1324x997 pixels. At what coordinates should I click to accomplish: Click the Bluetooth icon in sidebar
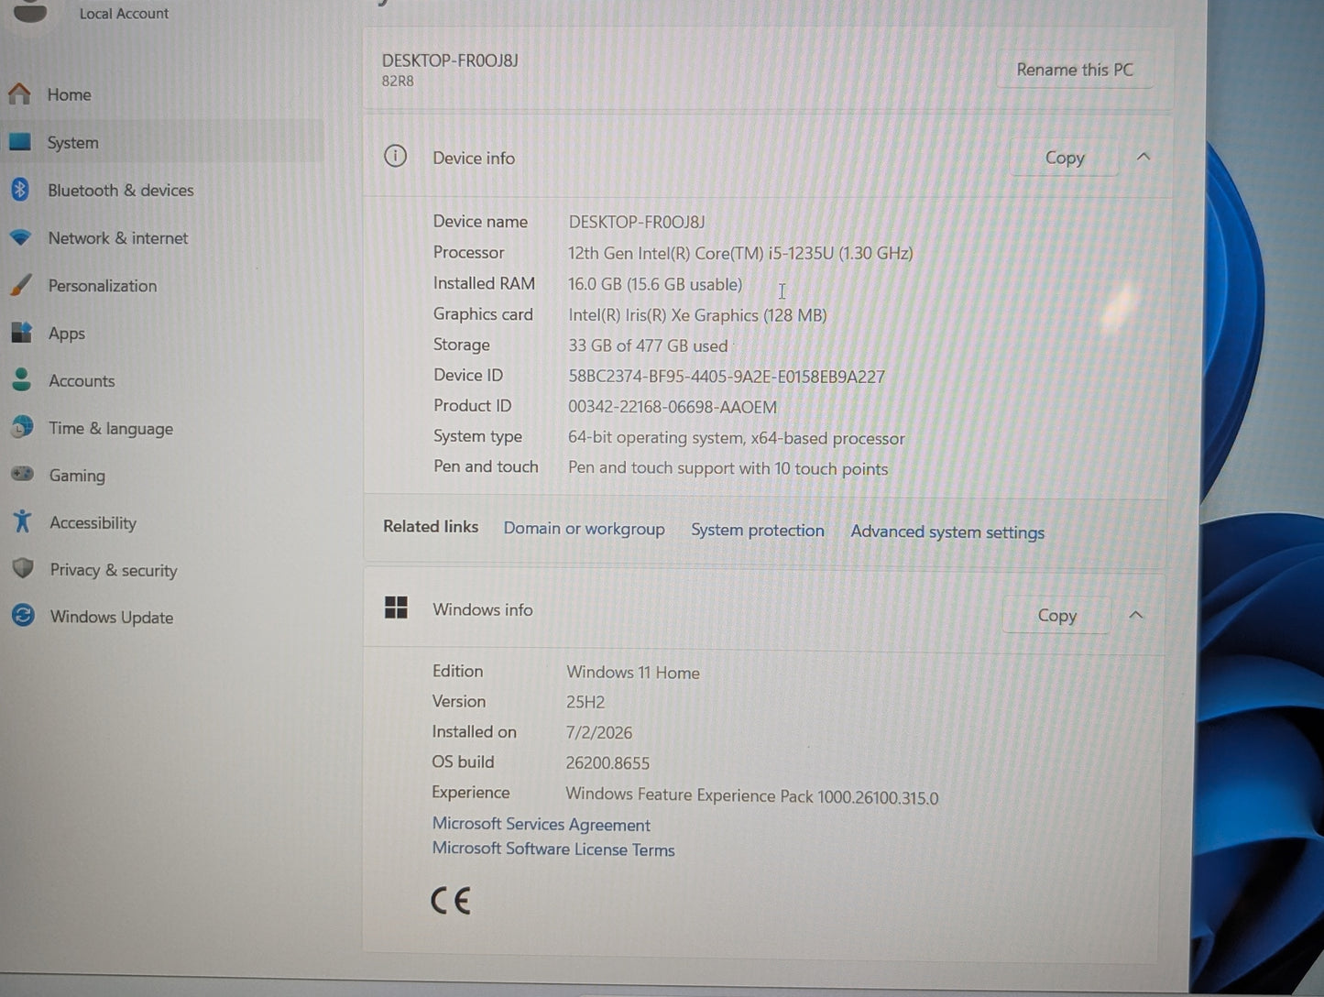click(x=20, y=190)
